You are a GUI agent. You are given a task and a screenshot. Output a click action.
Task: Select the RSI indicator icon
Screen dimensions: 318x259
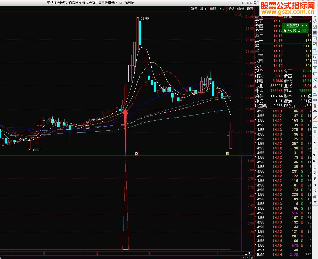315,100
